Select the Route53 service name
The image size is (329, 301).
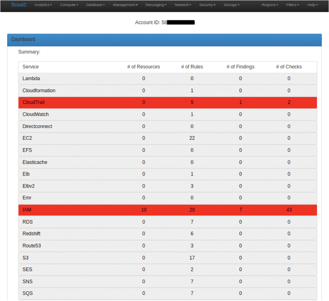click(x=32, y=246)
